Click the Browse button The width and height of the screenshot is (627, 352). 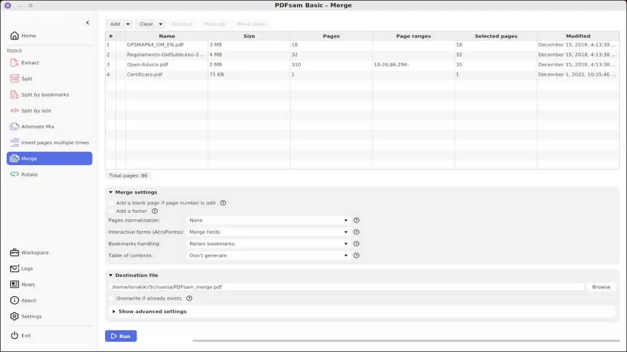click(601, 287)
